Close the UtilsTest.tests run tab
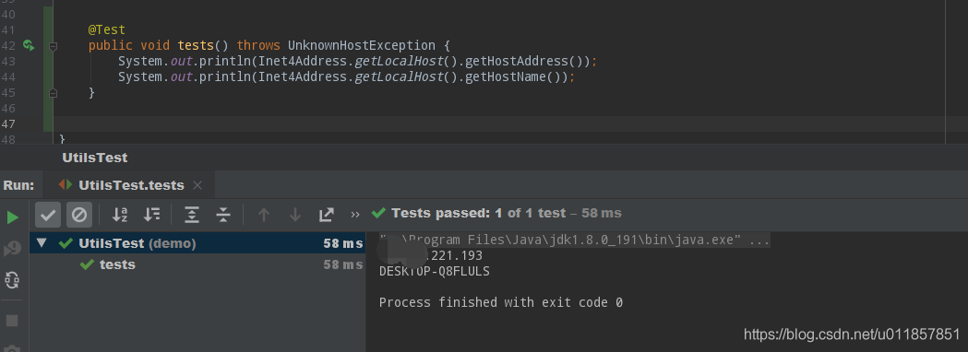Viewport: 968px width, 352px height. (197, 185)
